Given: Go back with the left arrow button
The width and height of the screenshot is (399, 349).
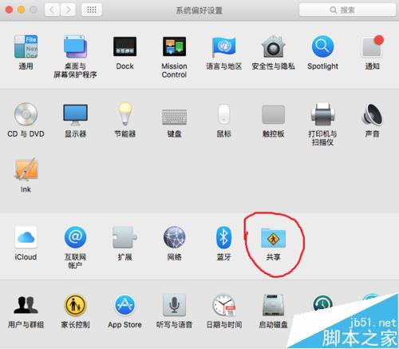Looking at the screenshot, I should coord(52,10).
